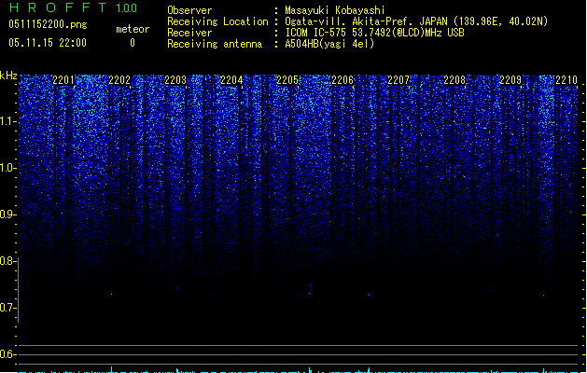Click the 0.8 kHz axis label
Viewport: 587px width, 373px height.
[x=7, y=261]
